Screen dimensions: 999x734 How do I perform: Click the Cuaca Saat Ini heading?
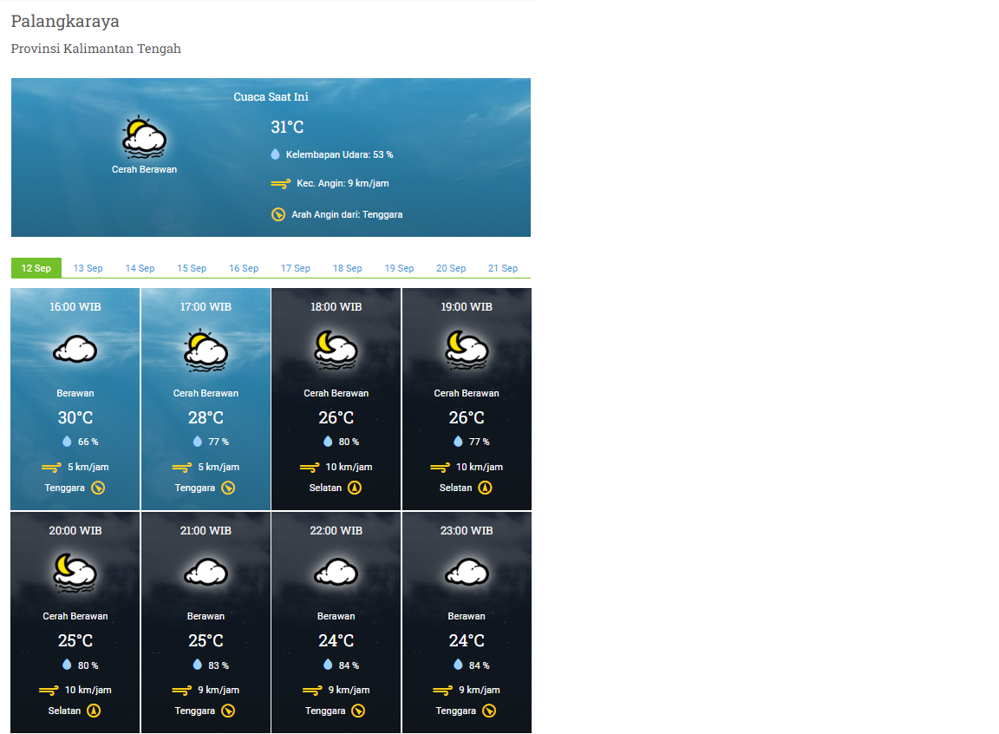point(271,97)
